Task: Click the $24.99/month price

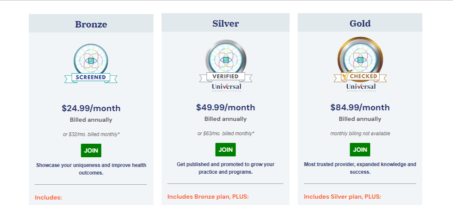Action: [x=91, y=108]
